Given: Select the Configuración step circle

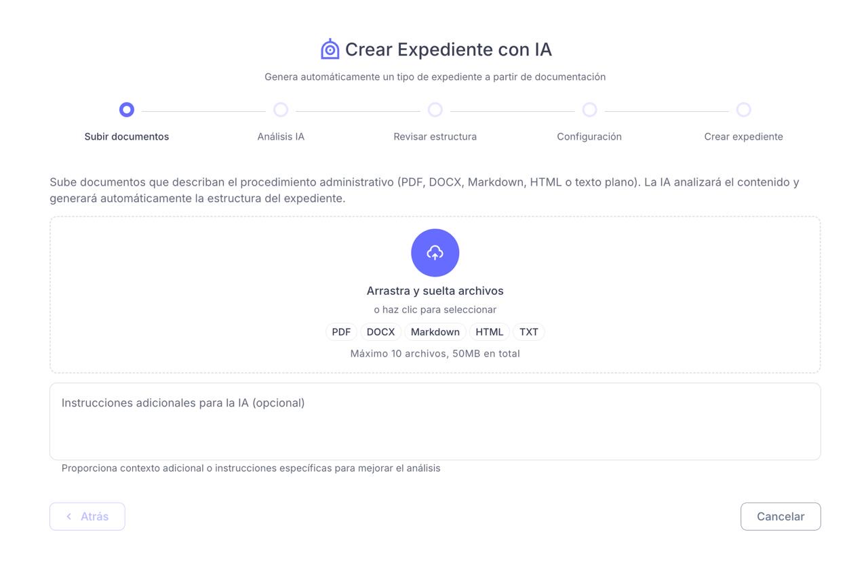Looking at the screenshot, I should click(x=589, y=110).
